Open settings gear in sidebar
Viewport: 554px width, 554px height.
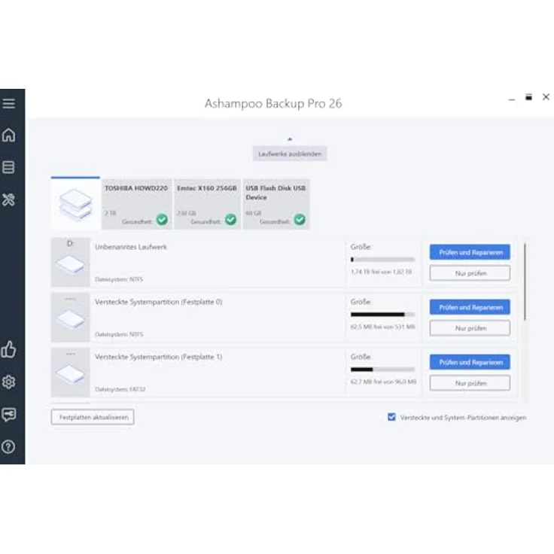[x=9, y=382]
